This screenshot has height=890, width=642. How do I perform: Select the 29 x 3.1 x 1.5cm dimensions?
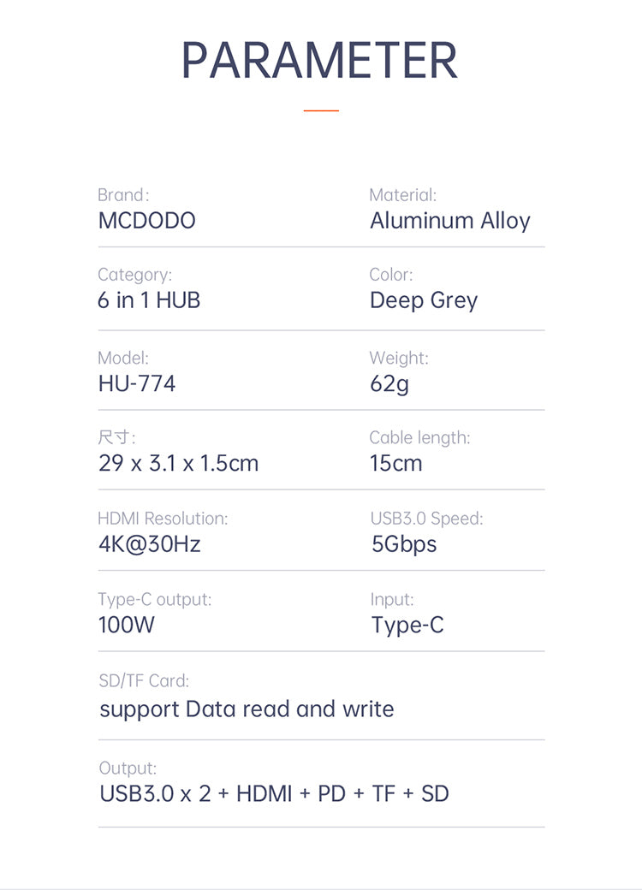(x=178, y=464)
